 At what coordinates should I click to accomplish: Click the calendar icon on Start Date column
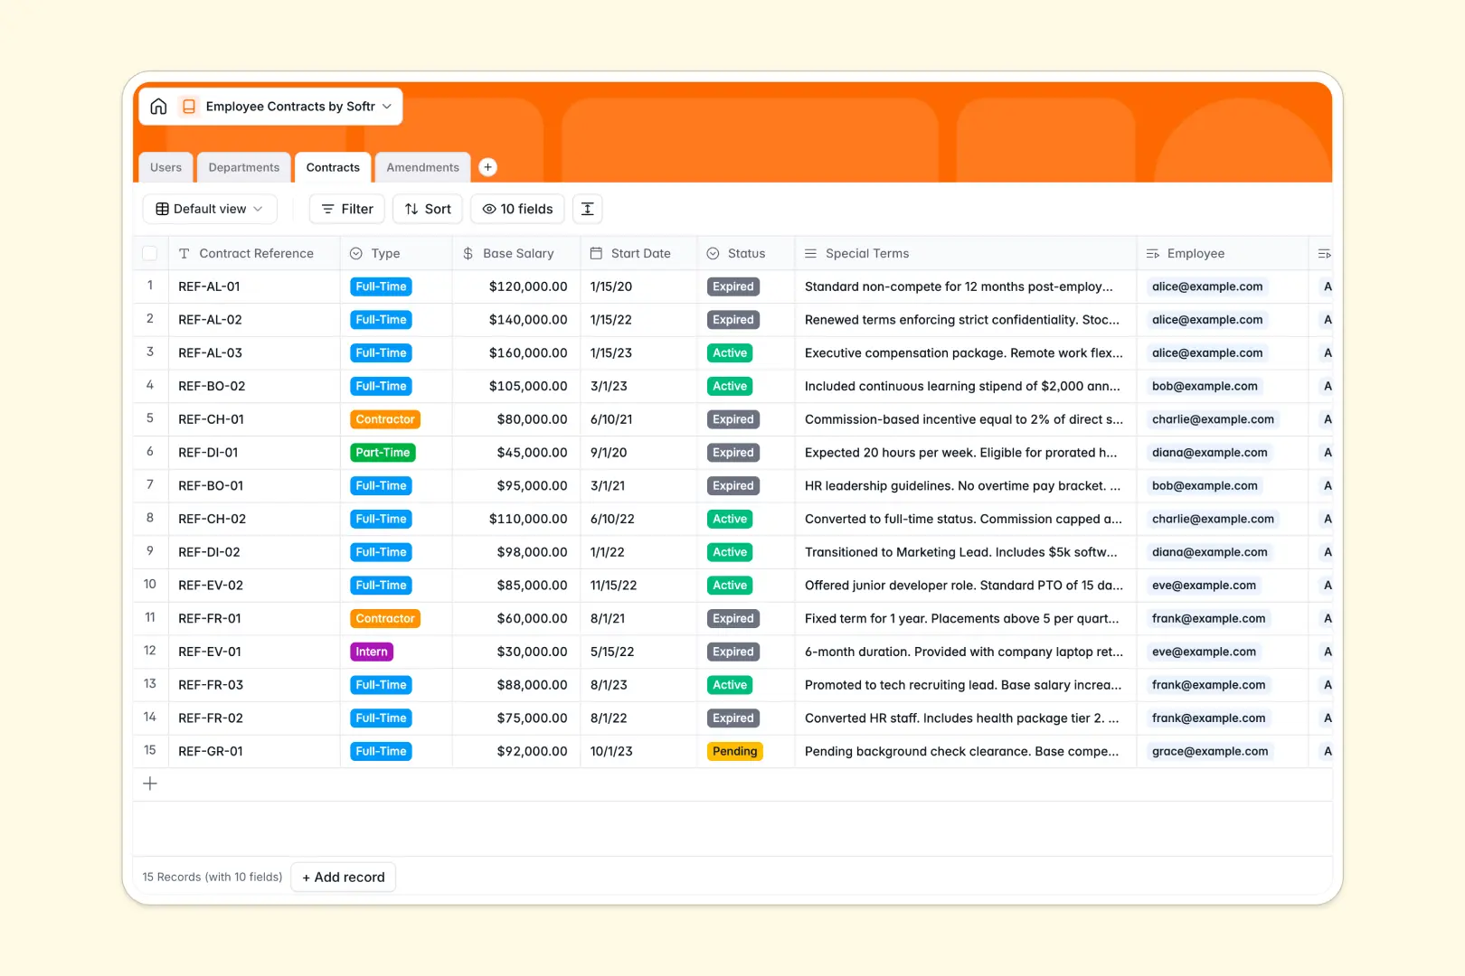pyautogui.click(x=594, y=253)
